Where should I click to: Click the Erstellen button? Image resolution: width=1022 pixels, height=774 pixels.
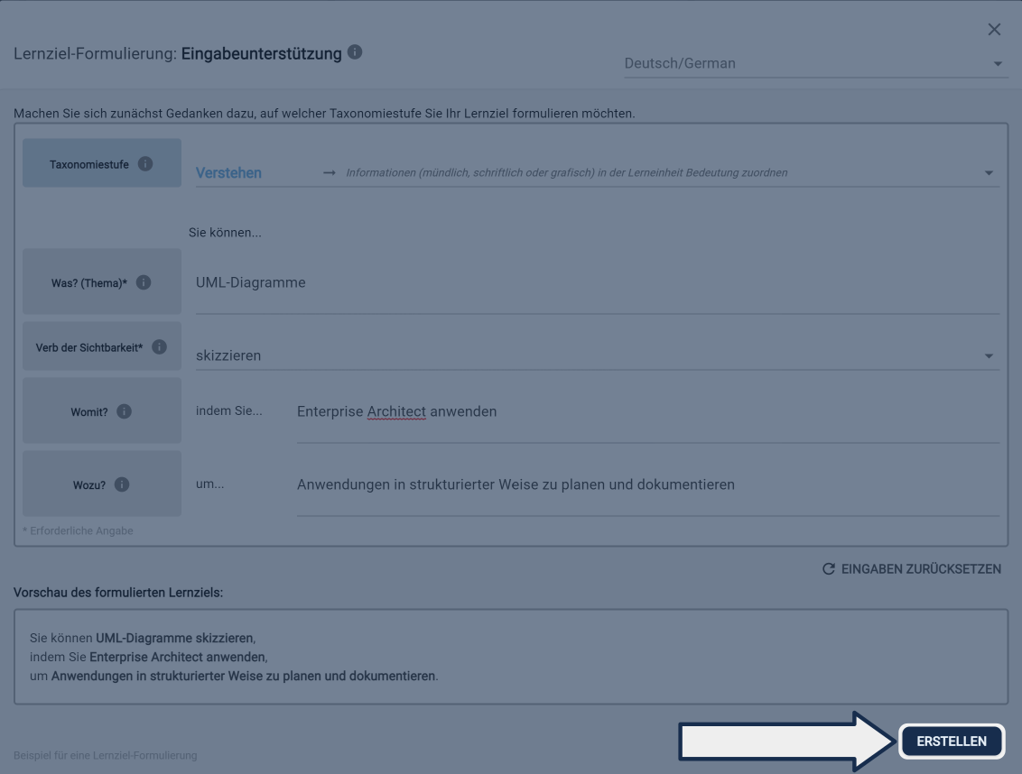click(x=952, y=742)
